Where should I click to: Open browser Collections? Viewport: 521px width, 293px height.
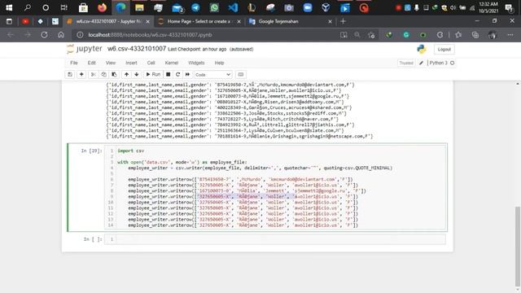(475, 35)
